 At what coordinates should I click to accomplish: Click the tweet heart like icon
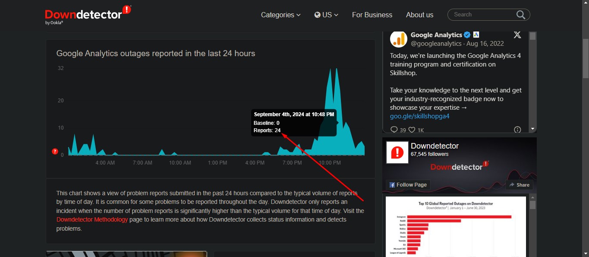click(x=412, y=130)
